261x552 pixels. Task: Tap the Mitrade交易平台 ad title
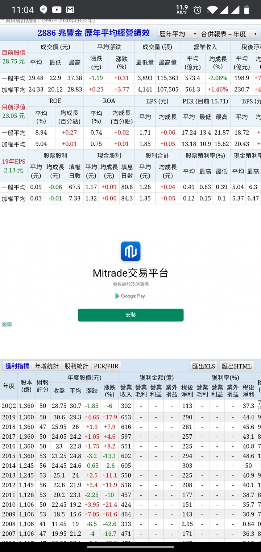130,273
